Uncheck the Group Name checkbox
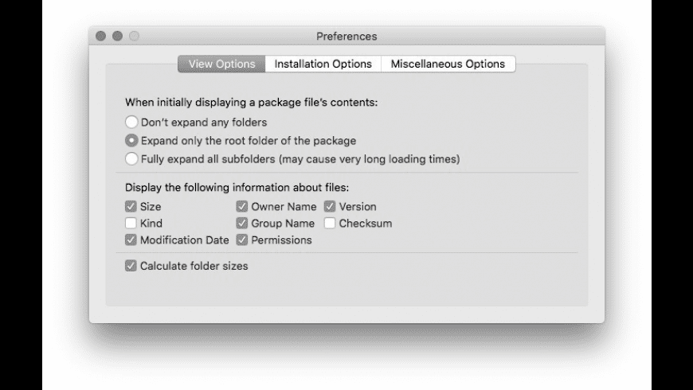Screen dimensions: 693x390 (242, 224)
